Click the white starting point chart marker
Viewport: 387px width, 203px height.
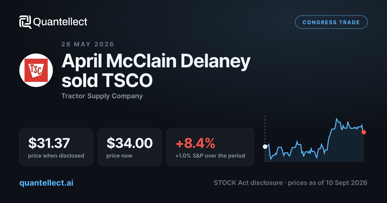click(x=265, y=147)
